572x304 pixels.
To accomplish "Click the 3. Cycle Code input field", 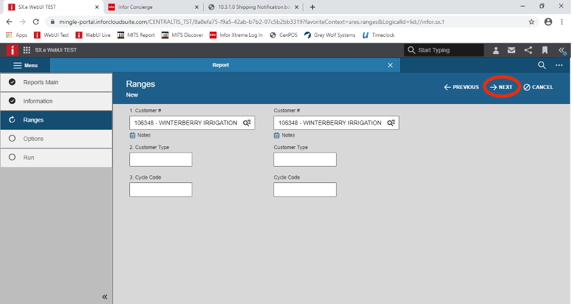I will point(160,189).
